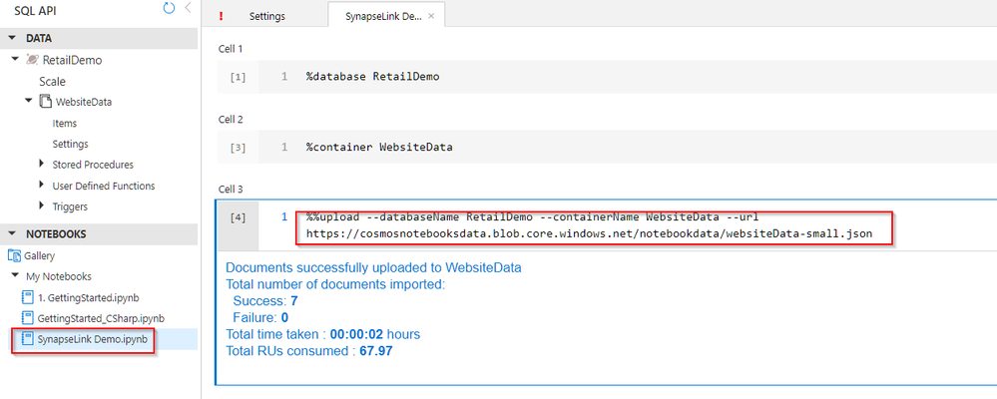Click the Cell 1 label
997x399 pixels.
point(231,48)
